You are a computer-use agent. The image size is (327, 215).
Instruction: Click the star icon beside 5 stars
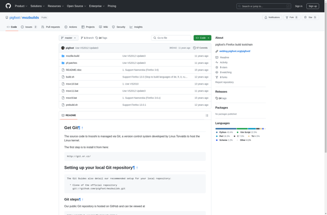click(217, 67)
